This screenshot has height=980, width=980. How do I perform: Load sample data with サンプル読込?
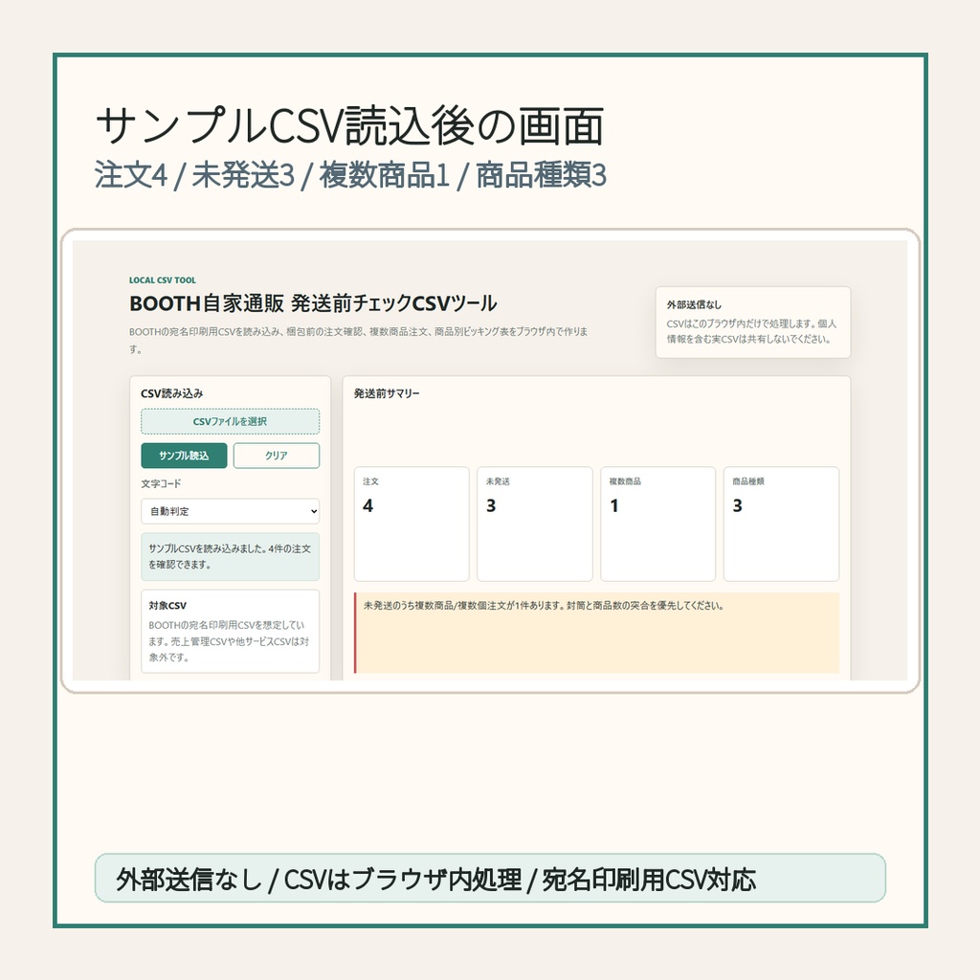coord(184,456)
